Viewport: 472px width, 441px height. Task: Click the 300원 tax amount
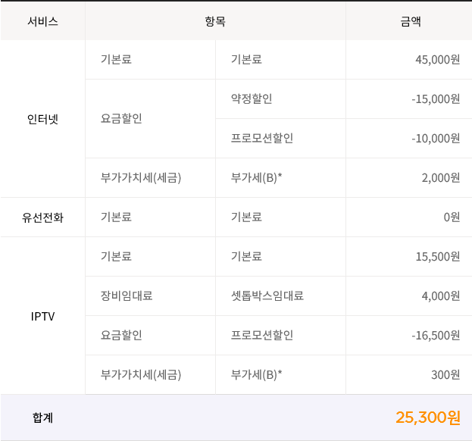pos(445,375)
